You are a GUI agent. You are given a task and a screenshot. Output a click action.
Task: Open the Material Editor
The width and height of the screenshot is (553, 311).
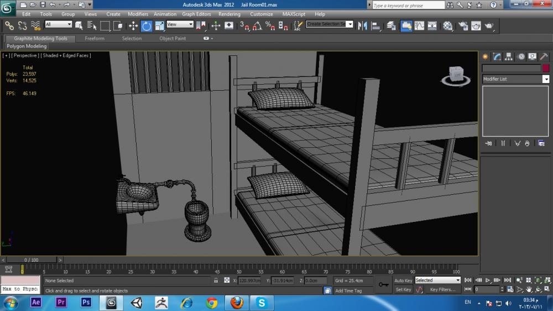tap(448, 25)
